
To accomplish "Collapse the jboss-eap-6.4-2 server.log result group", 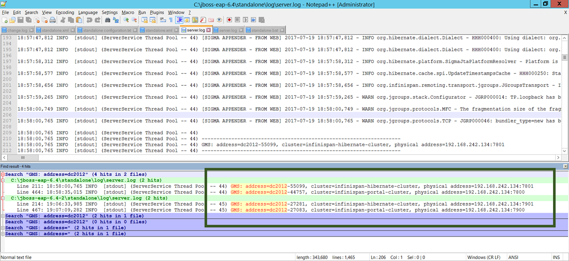I will pyautogui.click(x=3, y=198).
